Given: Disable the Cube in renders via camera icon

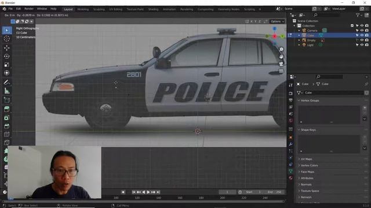Looking at the screenshot, I should (366, 35).
